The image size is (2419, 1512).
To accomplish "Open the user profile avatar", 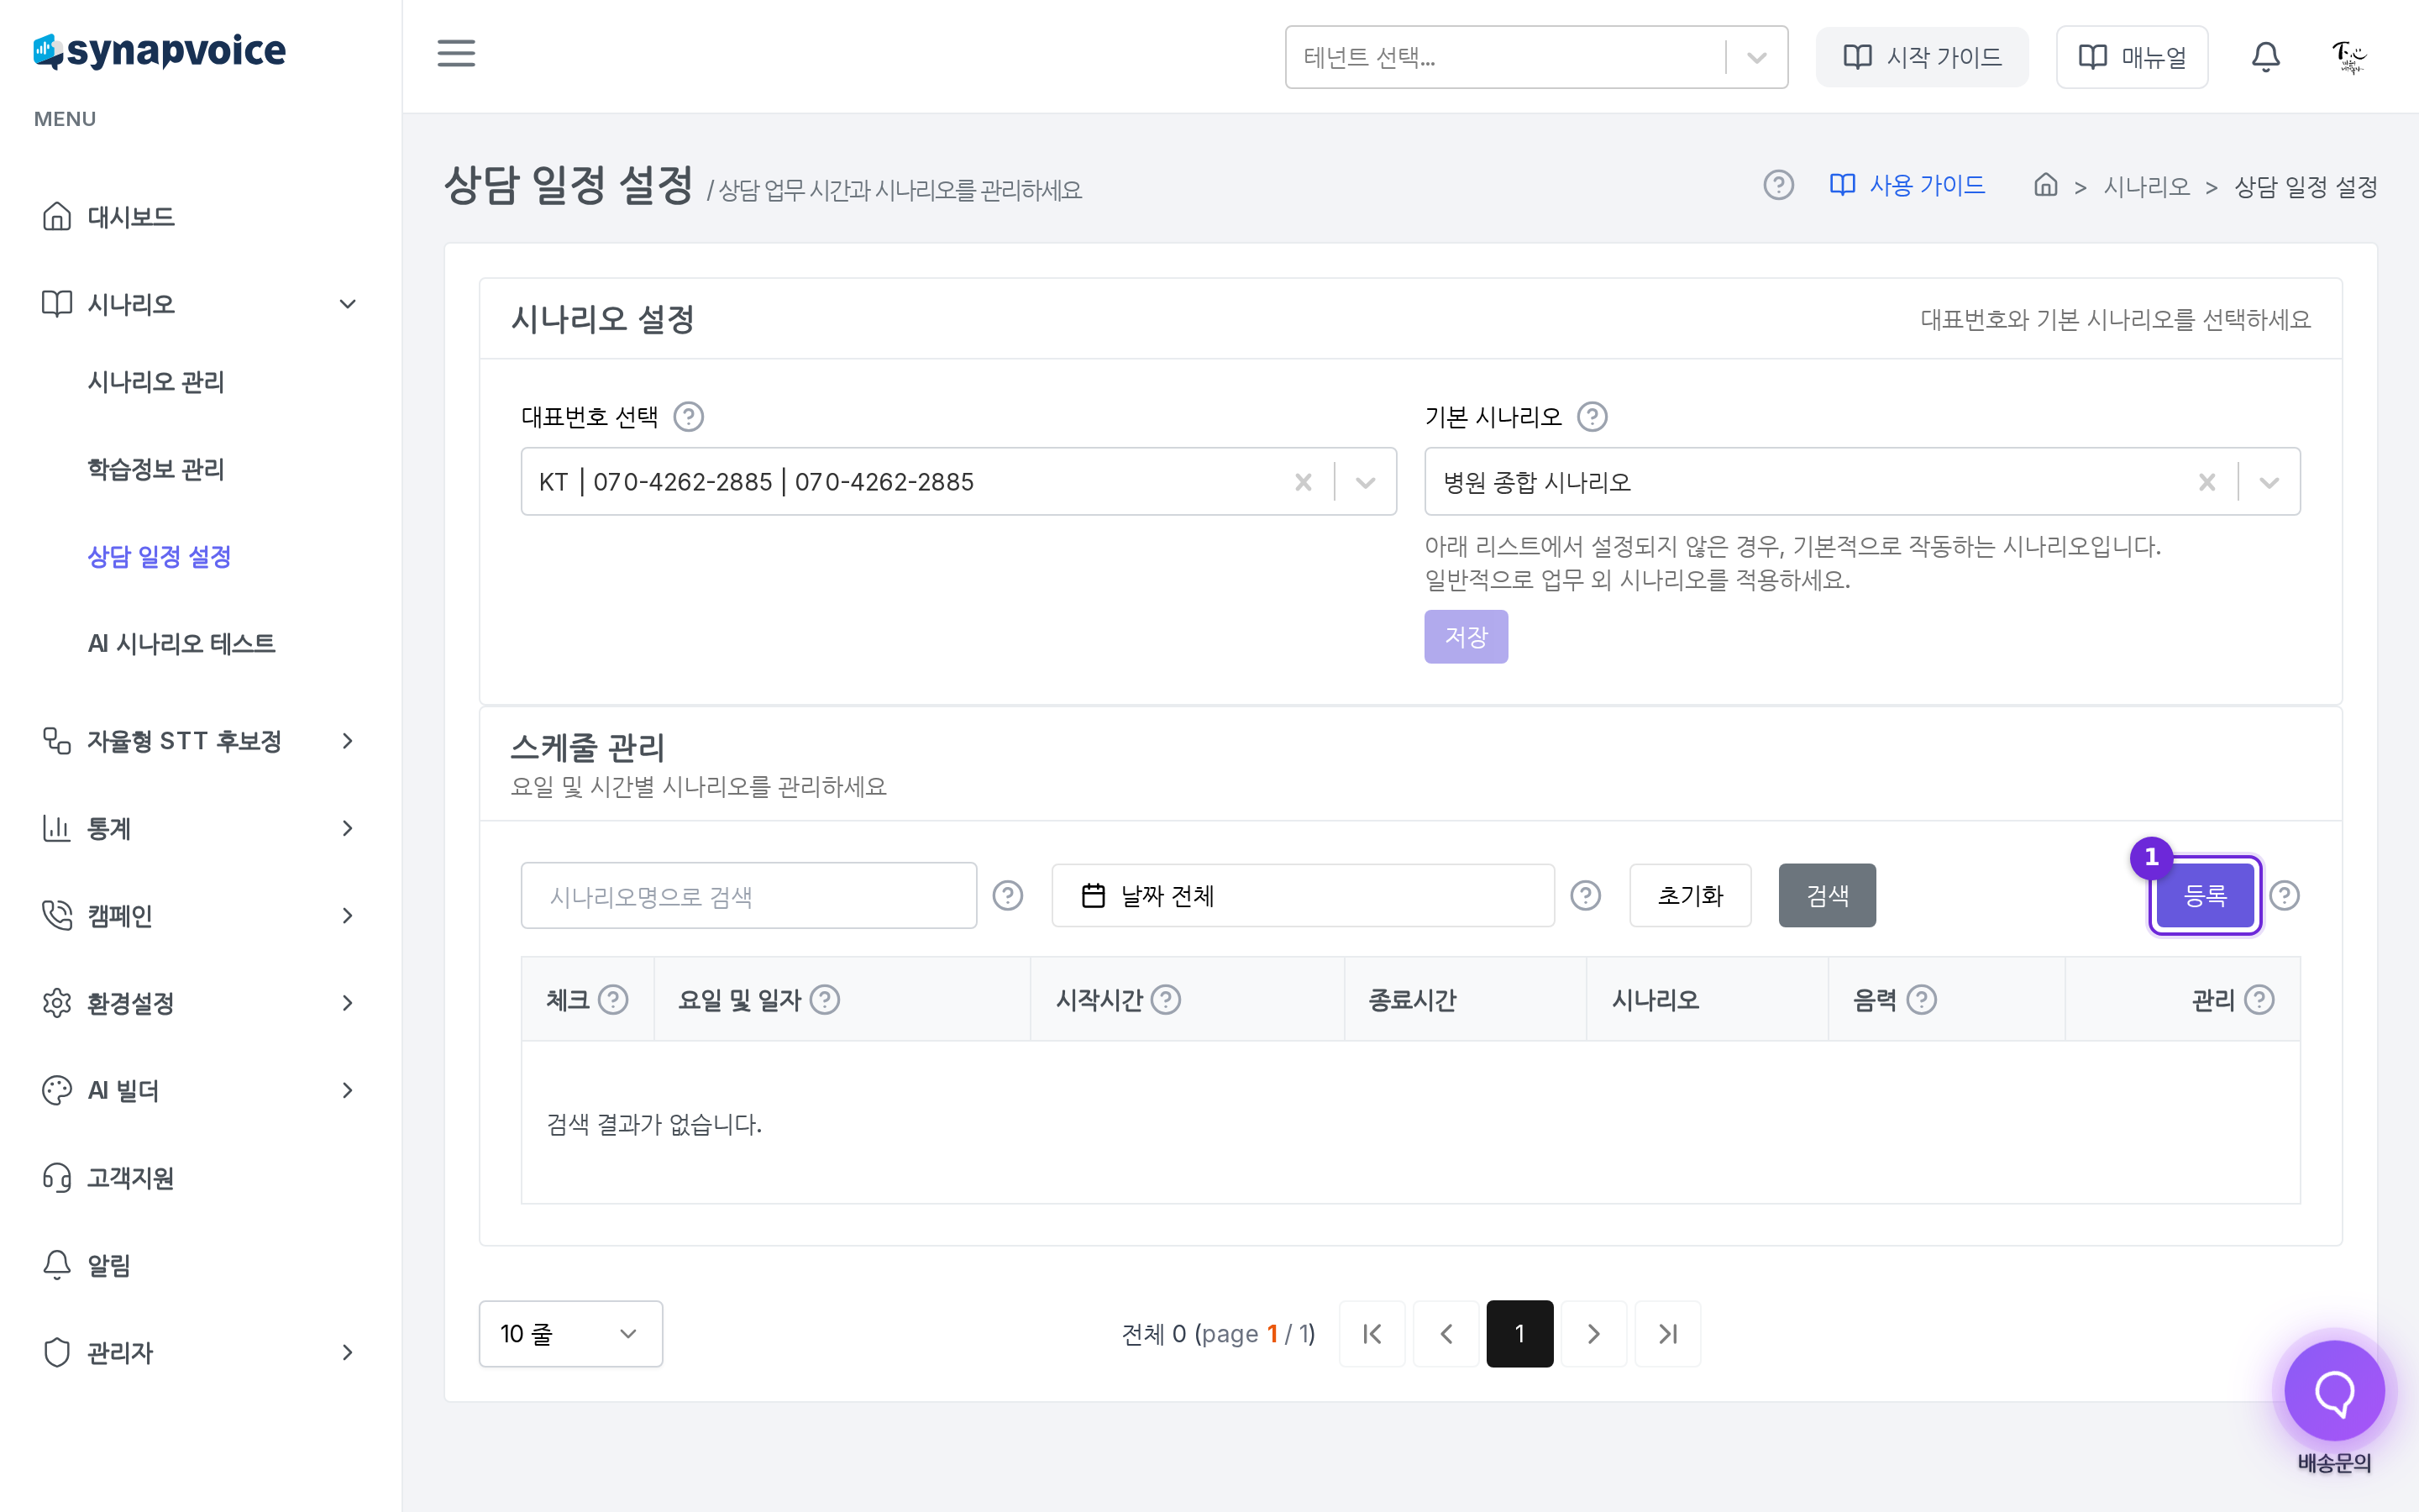I will click(x=2349, y=57).
